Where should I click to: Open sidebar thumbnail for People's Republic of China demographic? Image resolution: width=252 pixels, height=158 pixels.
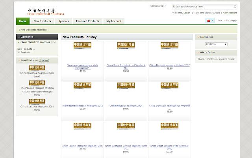point(37,83)
